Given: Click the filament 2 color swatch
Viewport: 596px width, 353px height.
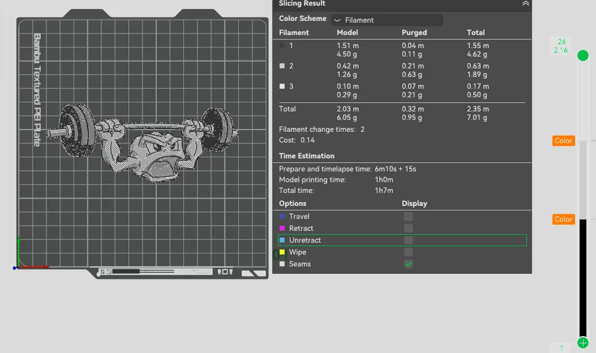Looking at the screenshot, I should (x=282, y=66).
